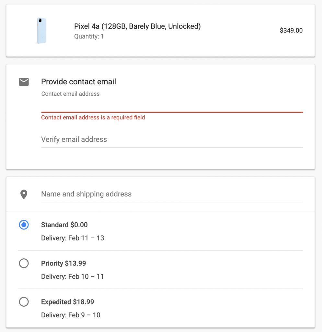The width and height of the screenshot is (322, 332).
Task: Focus the Verify email address field
Action: [172, 140]
